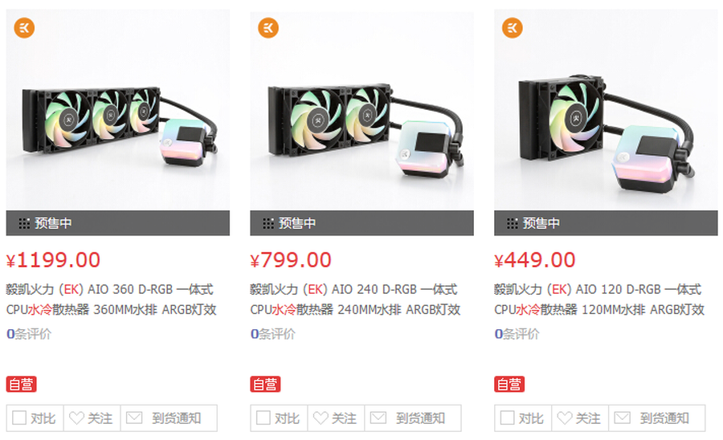Click the orange EK logo on the AIO 360 product
The height and width of the screenshot is (440, 723).
24,28
